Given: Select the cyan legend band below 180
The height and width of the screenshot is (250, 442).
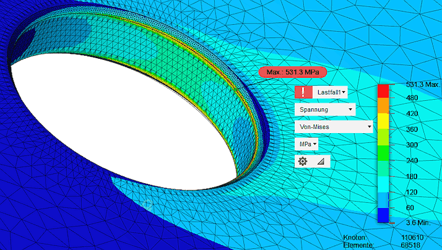Looking at the screenshot, I should point(383,184).
